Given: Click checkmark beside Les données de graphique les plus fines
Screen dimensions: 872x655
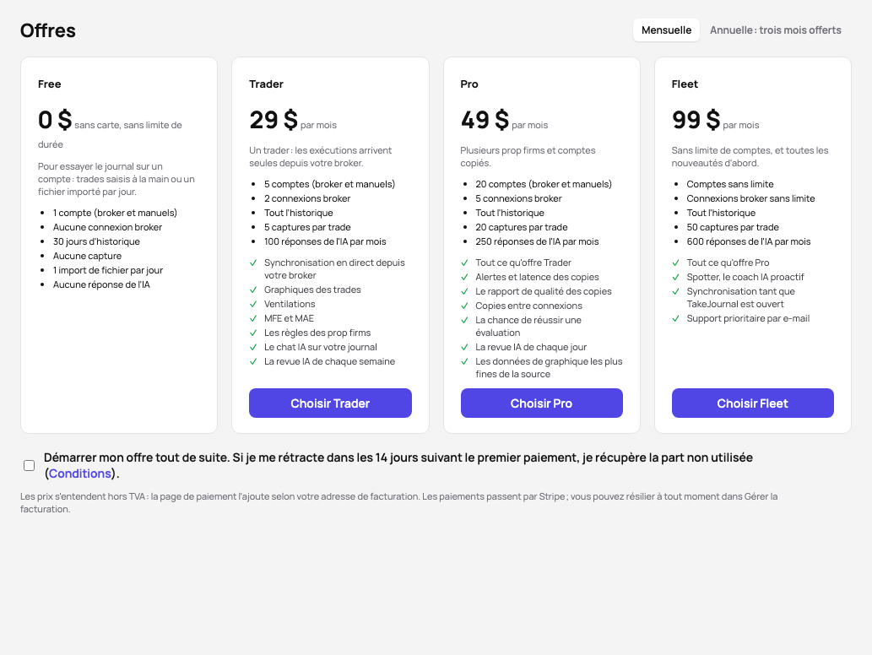Looking at the screenshot, I should (465, 362).
